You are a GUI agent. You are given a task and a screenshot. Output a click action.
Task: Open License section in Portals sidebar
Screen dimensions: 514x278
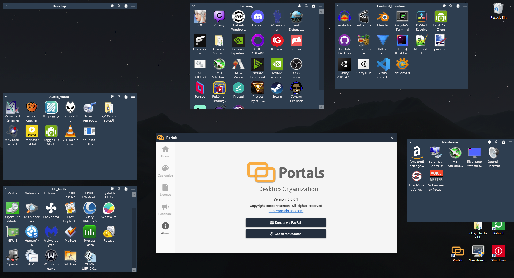[165, 190]
